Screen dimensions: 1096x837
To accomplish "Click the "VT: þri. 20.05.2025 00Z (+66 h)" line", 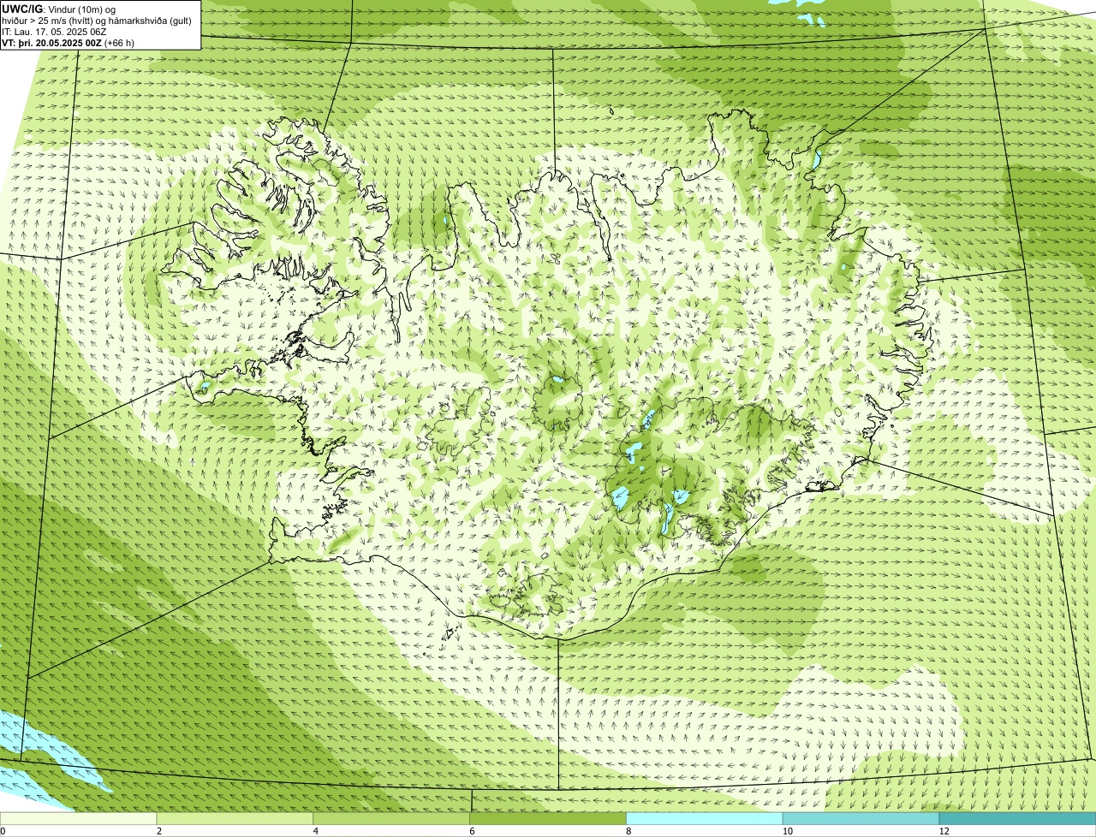I will point(68,43).
